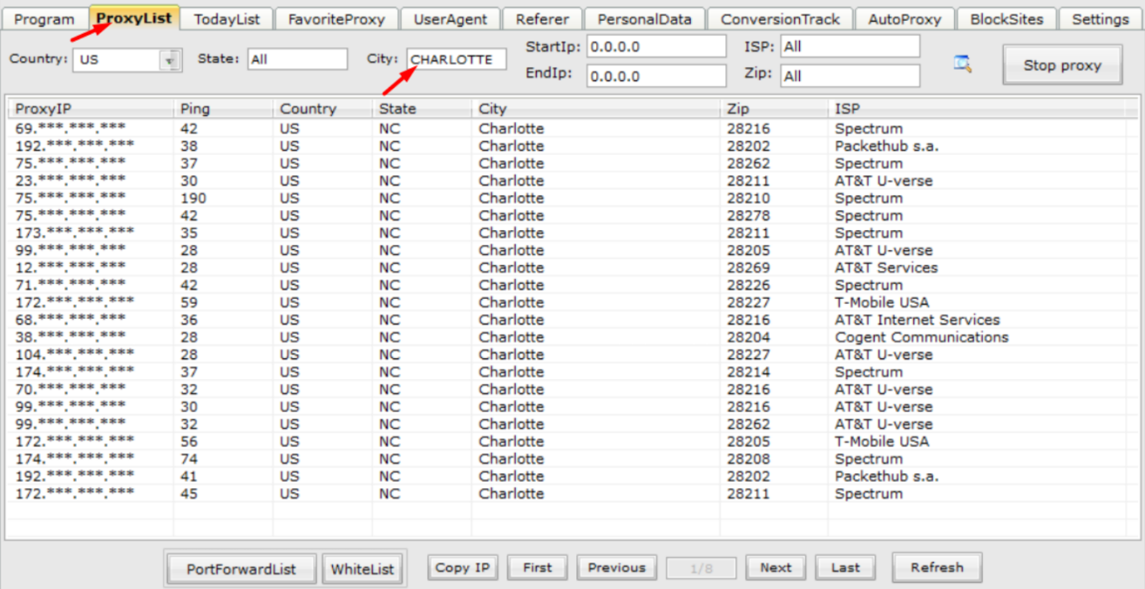Jump to the Last page
The height and width of the screenshot is (589, 1145).
pos(846,567)
